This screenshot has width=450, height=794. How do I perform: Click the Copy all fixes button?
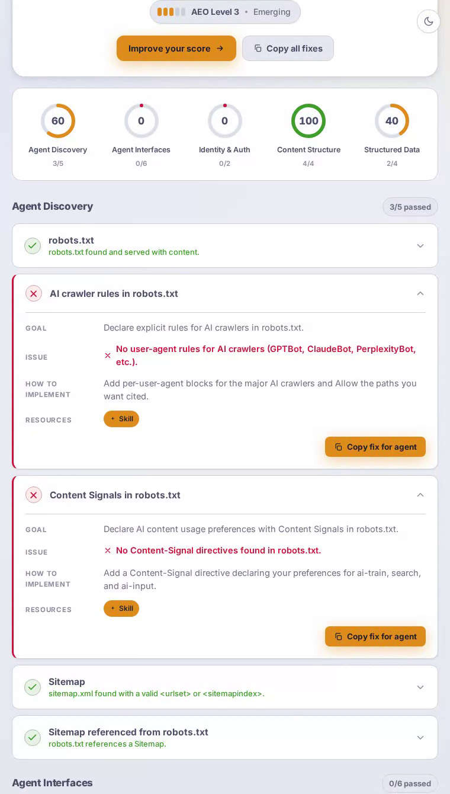point(288,48)
